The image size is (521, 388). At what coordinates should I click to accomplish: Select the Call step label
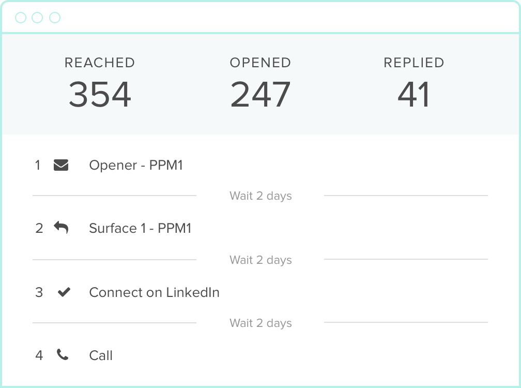pyautogui.click(x=101, y=355)
